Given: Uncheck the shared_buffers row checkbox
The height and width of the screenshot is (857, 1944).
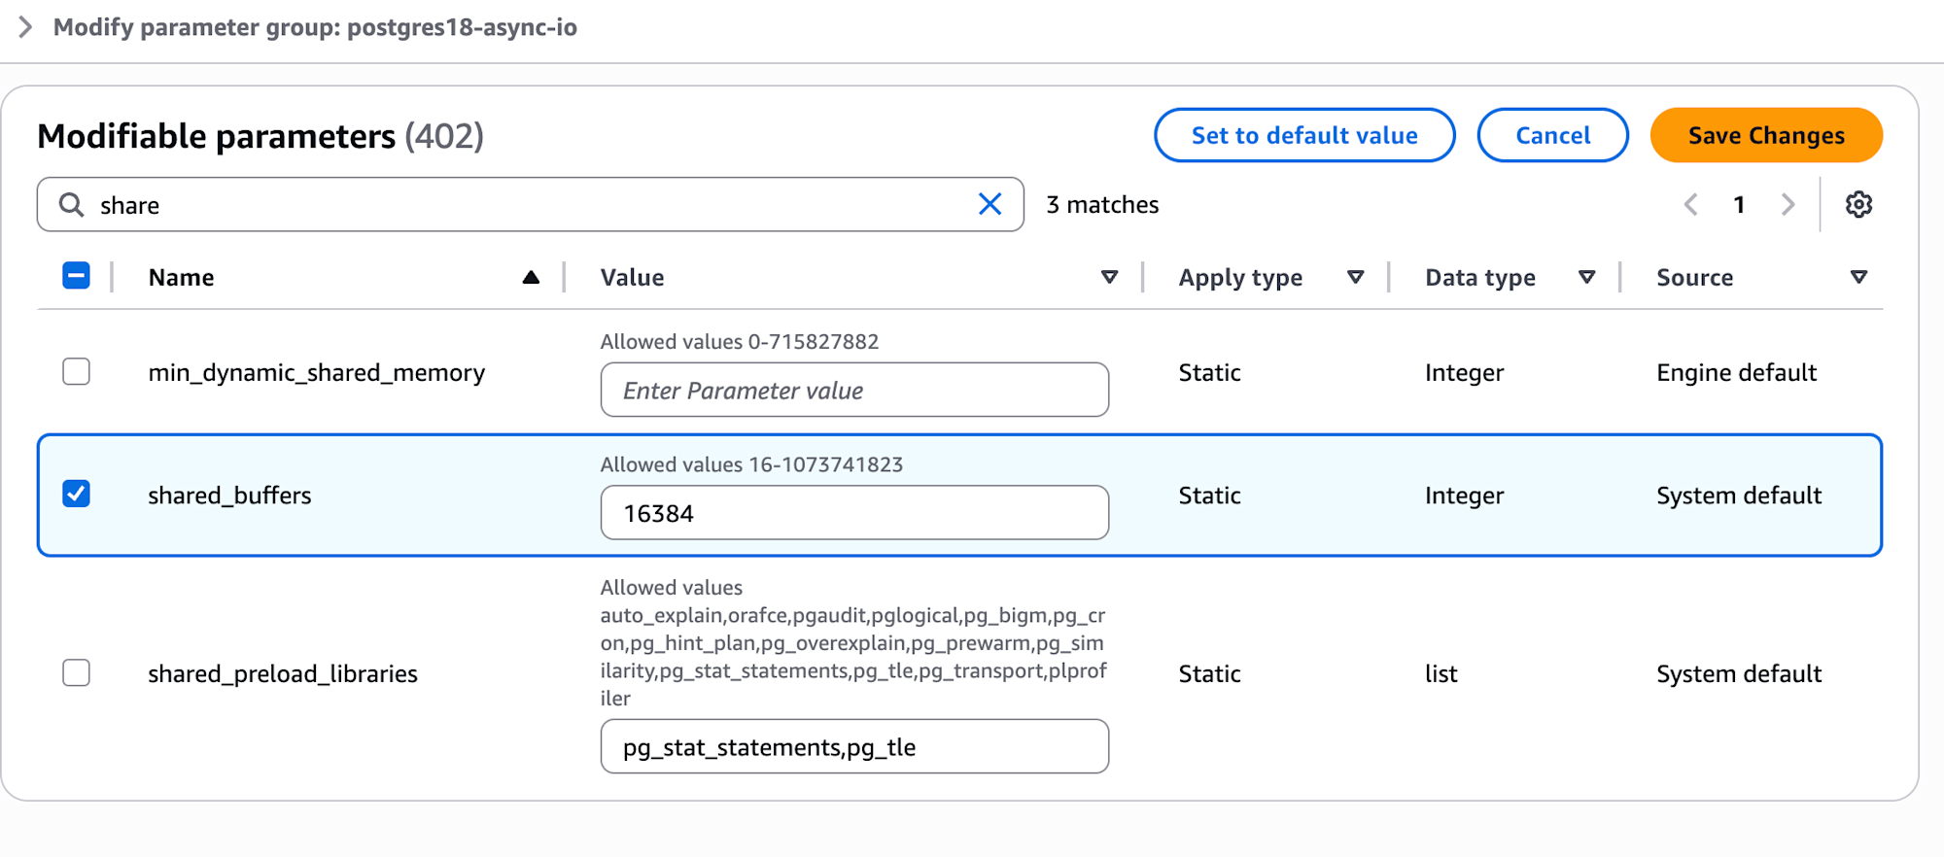Looking at the screenshot, I should click(76, 495).
